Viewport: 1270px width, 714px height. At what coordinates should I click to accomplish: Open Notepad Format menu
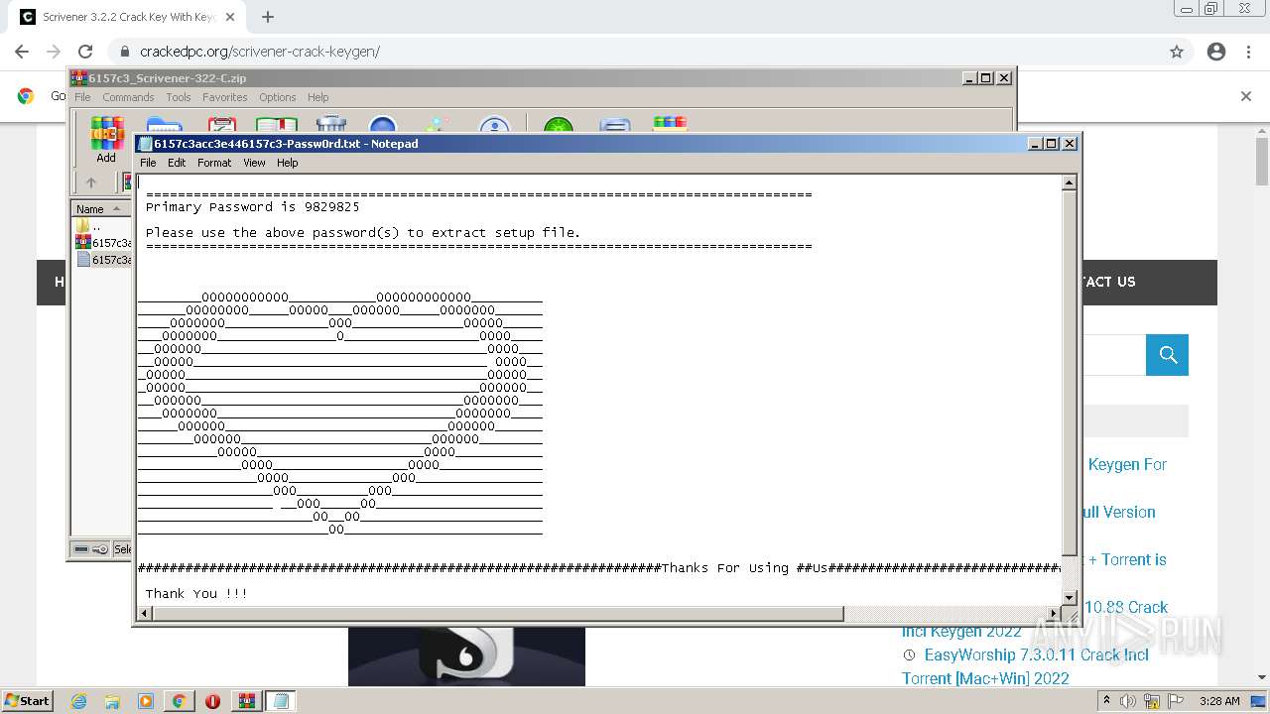[x=214, y=163]
